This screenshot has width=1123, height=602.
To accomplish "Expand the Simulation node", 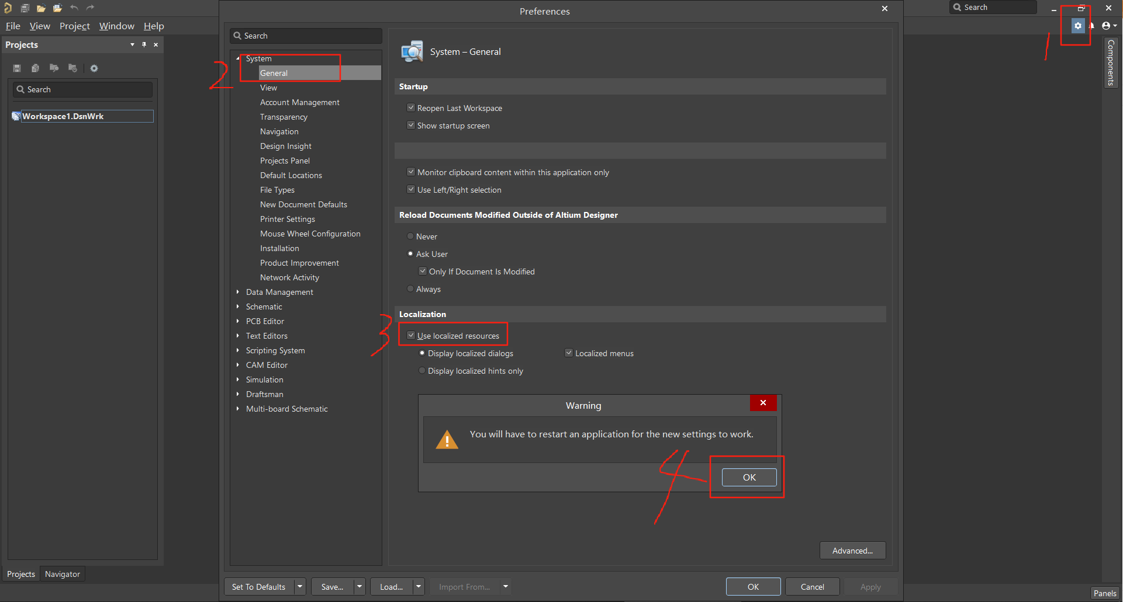I will point(238,380).
